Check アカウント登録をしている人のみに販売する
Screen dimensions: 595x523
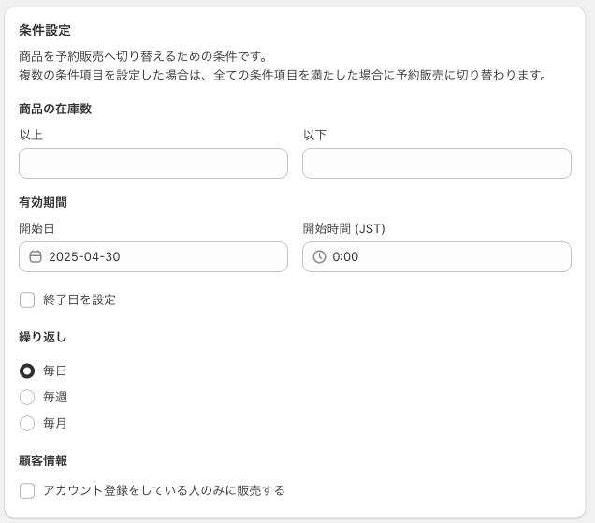(x=27, y=490)
